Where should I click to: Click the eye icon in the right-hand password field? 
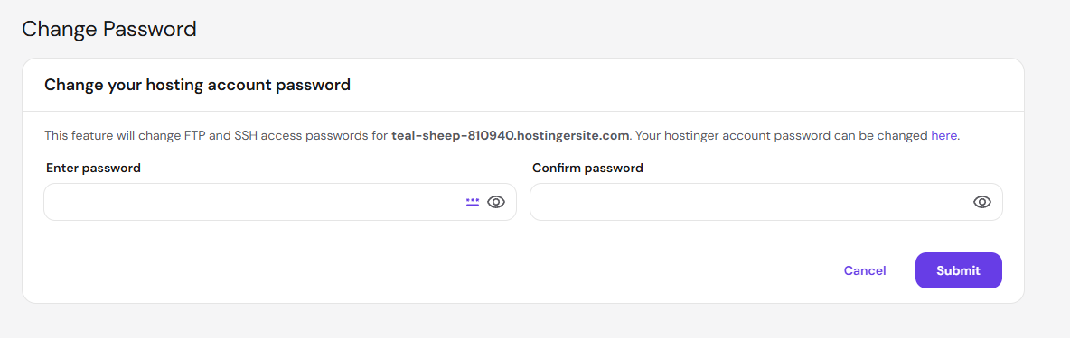tap(982, 202)
